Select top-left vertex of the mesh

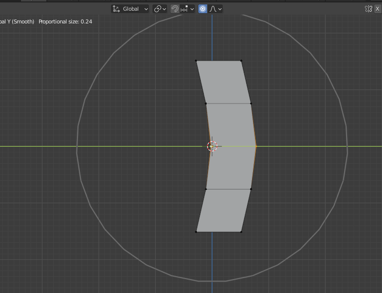click(x=196, y=61)
